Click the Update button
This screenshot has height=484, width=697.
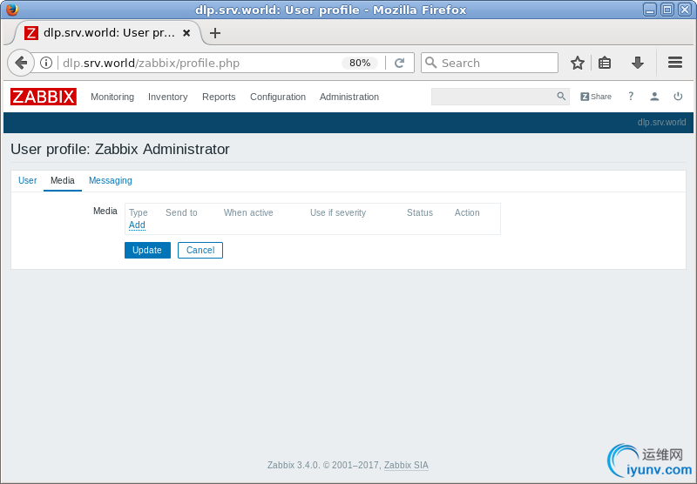147,250
